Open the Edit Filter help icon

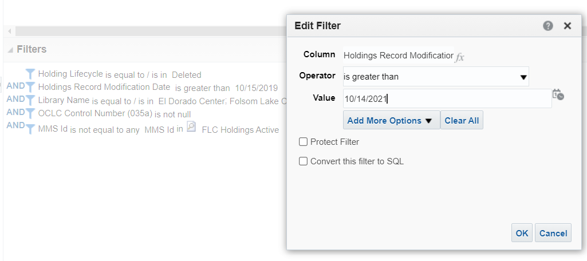548,26
